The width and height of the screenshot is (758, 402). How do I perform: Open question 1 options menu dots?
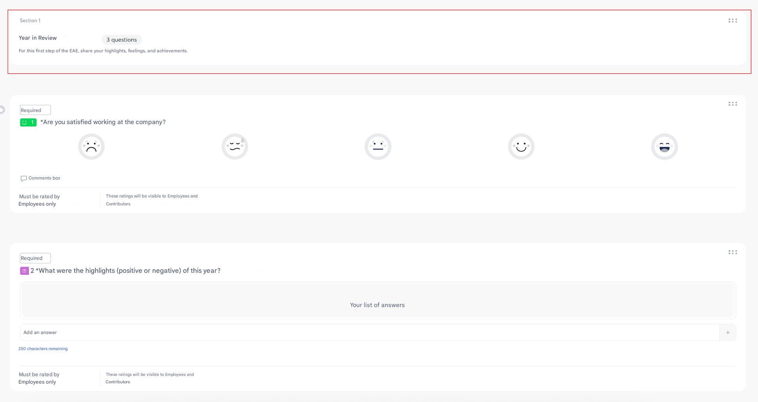coord(732,104)
